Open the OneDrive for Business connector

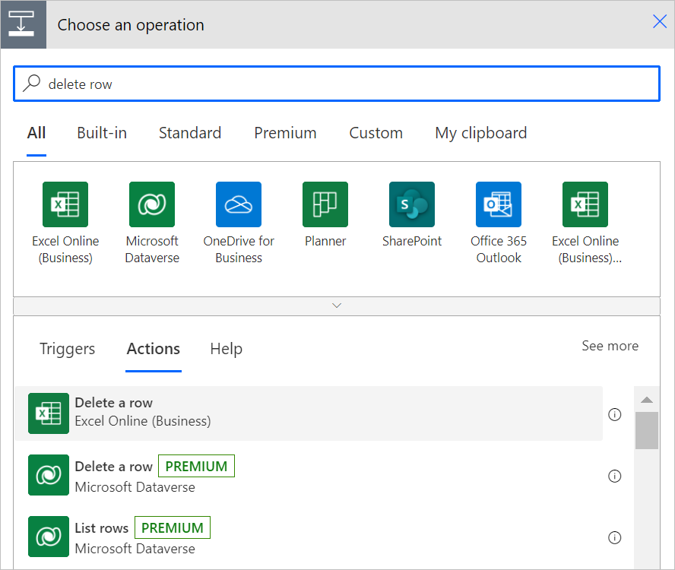(x=238, y=204)
